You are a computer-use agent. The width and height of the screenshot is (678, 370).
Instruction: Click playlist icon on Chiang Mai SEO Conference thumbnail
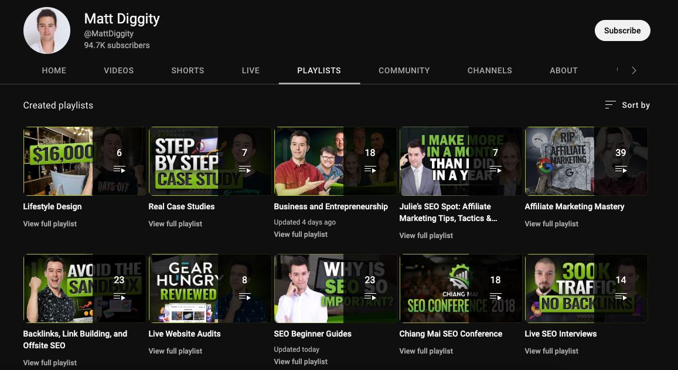(x=495, y=297)
